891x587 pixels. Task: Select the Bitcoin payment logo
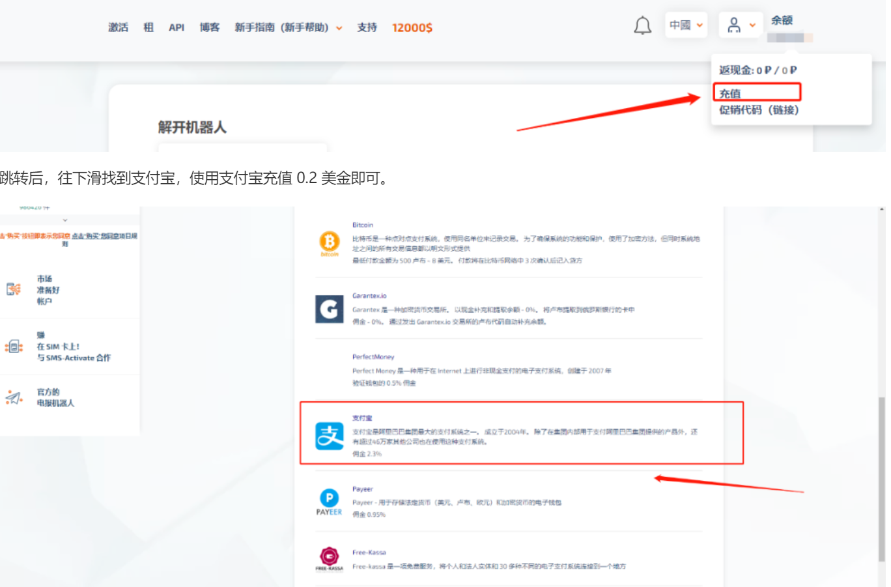330,243
